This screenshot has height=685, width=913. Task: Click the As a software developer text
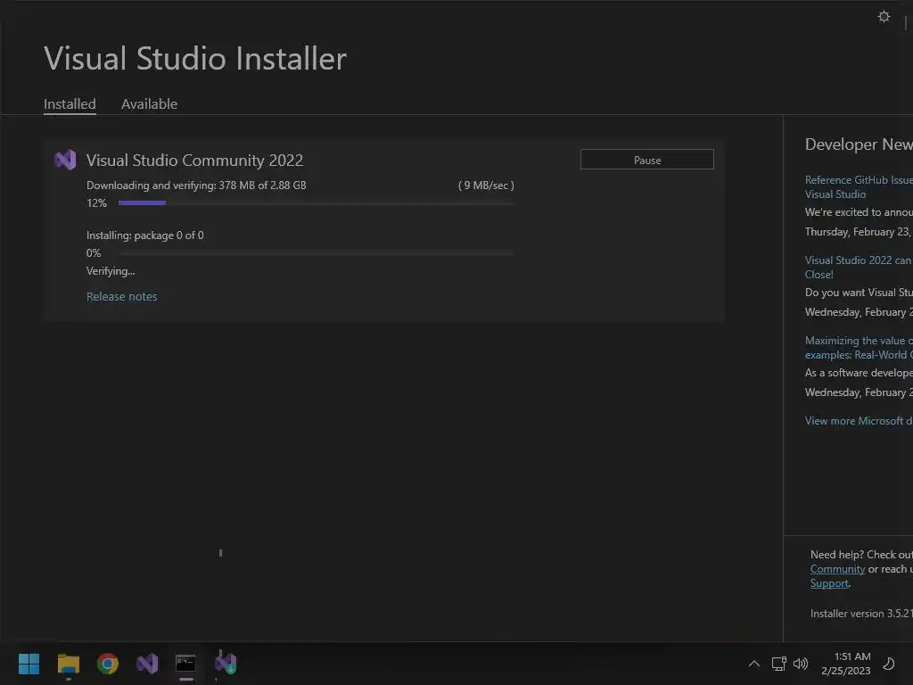[x=859, y=373]
